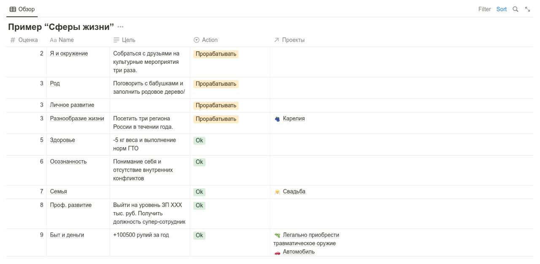Open the Sort settings
The width and height of the screenshot is (540, 264).
[502, 9]
